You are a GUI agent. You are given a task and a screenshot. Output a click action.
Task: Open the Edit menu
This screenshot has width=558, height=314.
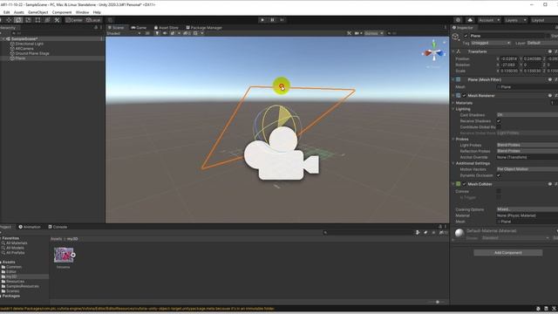point(6,12)
